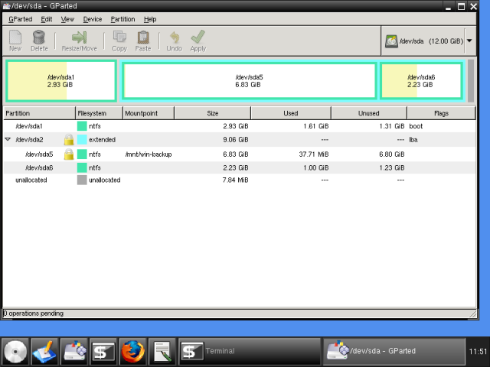The height and width of the screenshot is (367, 490).
Task: Launch the GParted launcher icon in taskbar
Action: [x=74, y=352]
